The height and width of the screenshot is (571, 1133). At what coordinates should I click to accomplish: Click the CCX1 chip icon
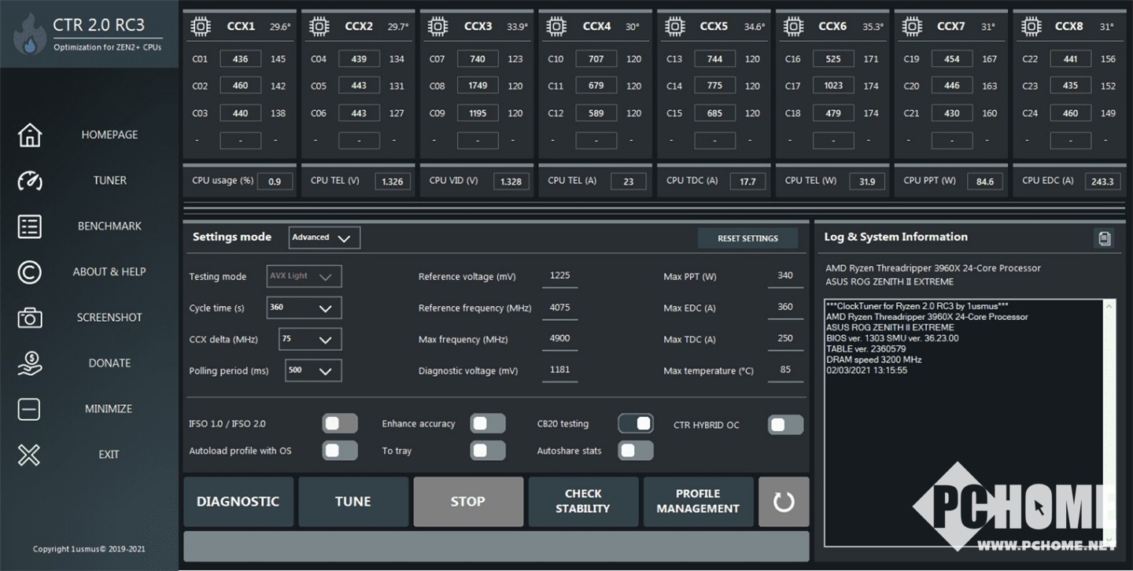click(201, 26)
